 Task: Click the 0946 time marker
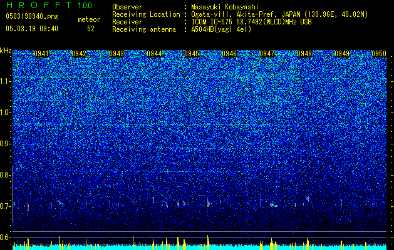tap(229, 54)
